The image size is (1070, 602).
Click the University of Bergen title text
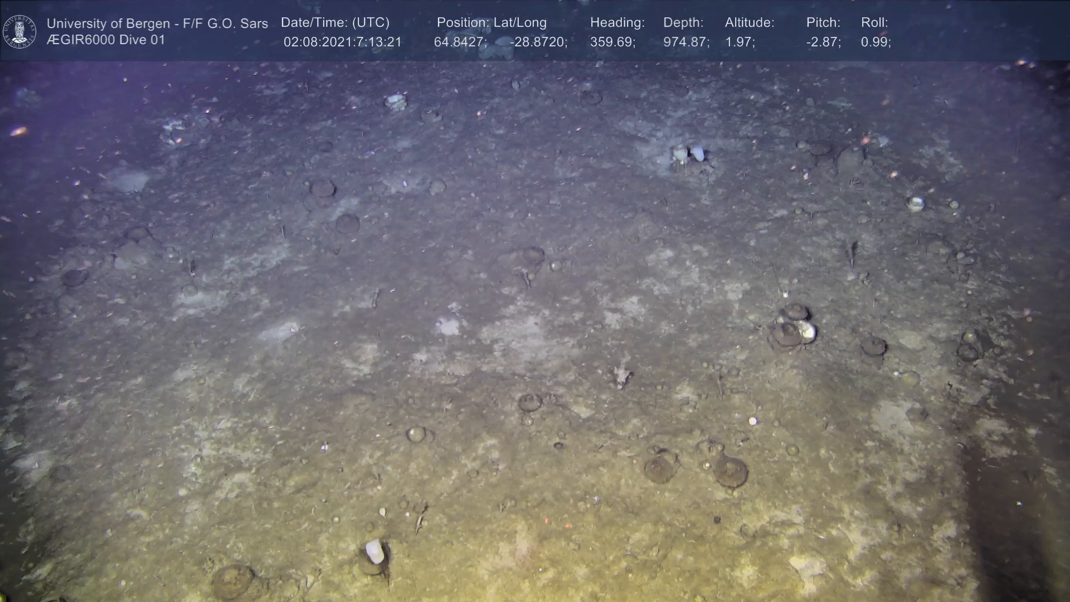[157, 23]
